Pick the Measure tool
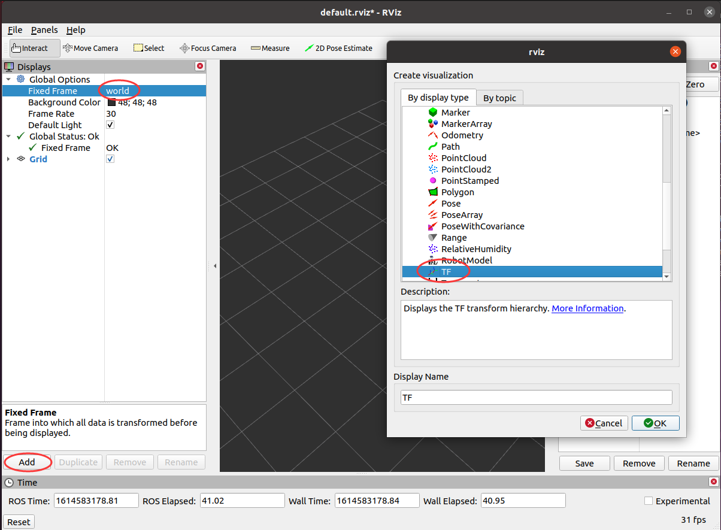Screen dimensions: 721x530 270,48
